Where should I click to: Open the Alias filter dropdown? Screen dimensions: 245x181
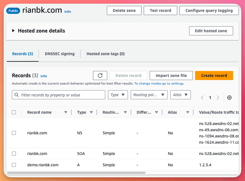pyautogui.click(x=180, y=95)
